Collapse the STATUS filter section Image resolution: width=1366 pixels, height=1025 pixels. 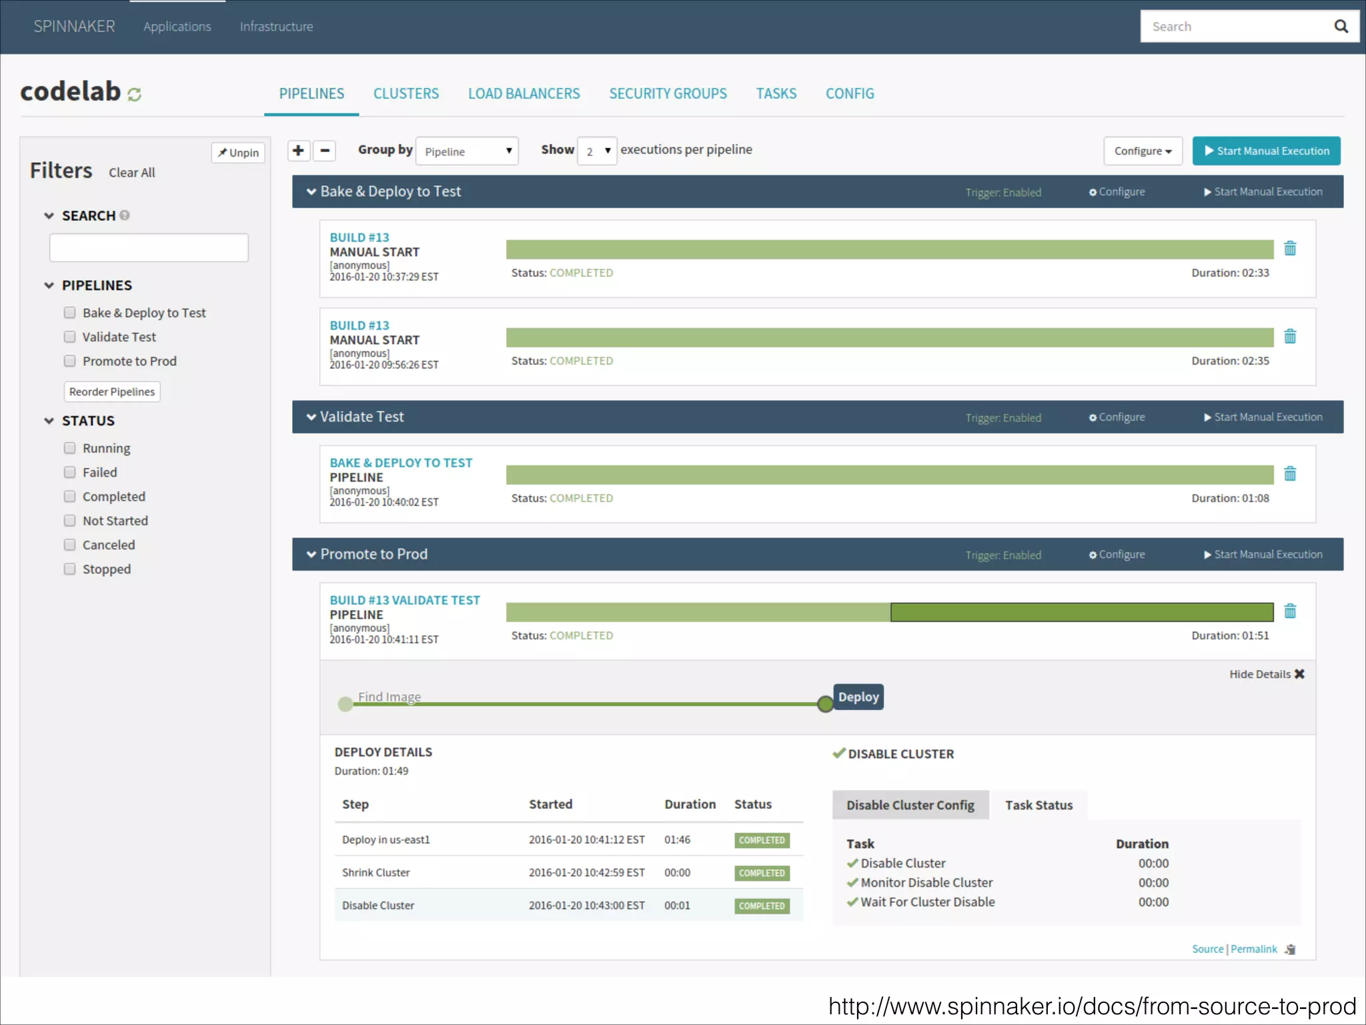49,420
